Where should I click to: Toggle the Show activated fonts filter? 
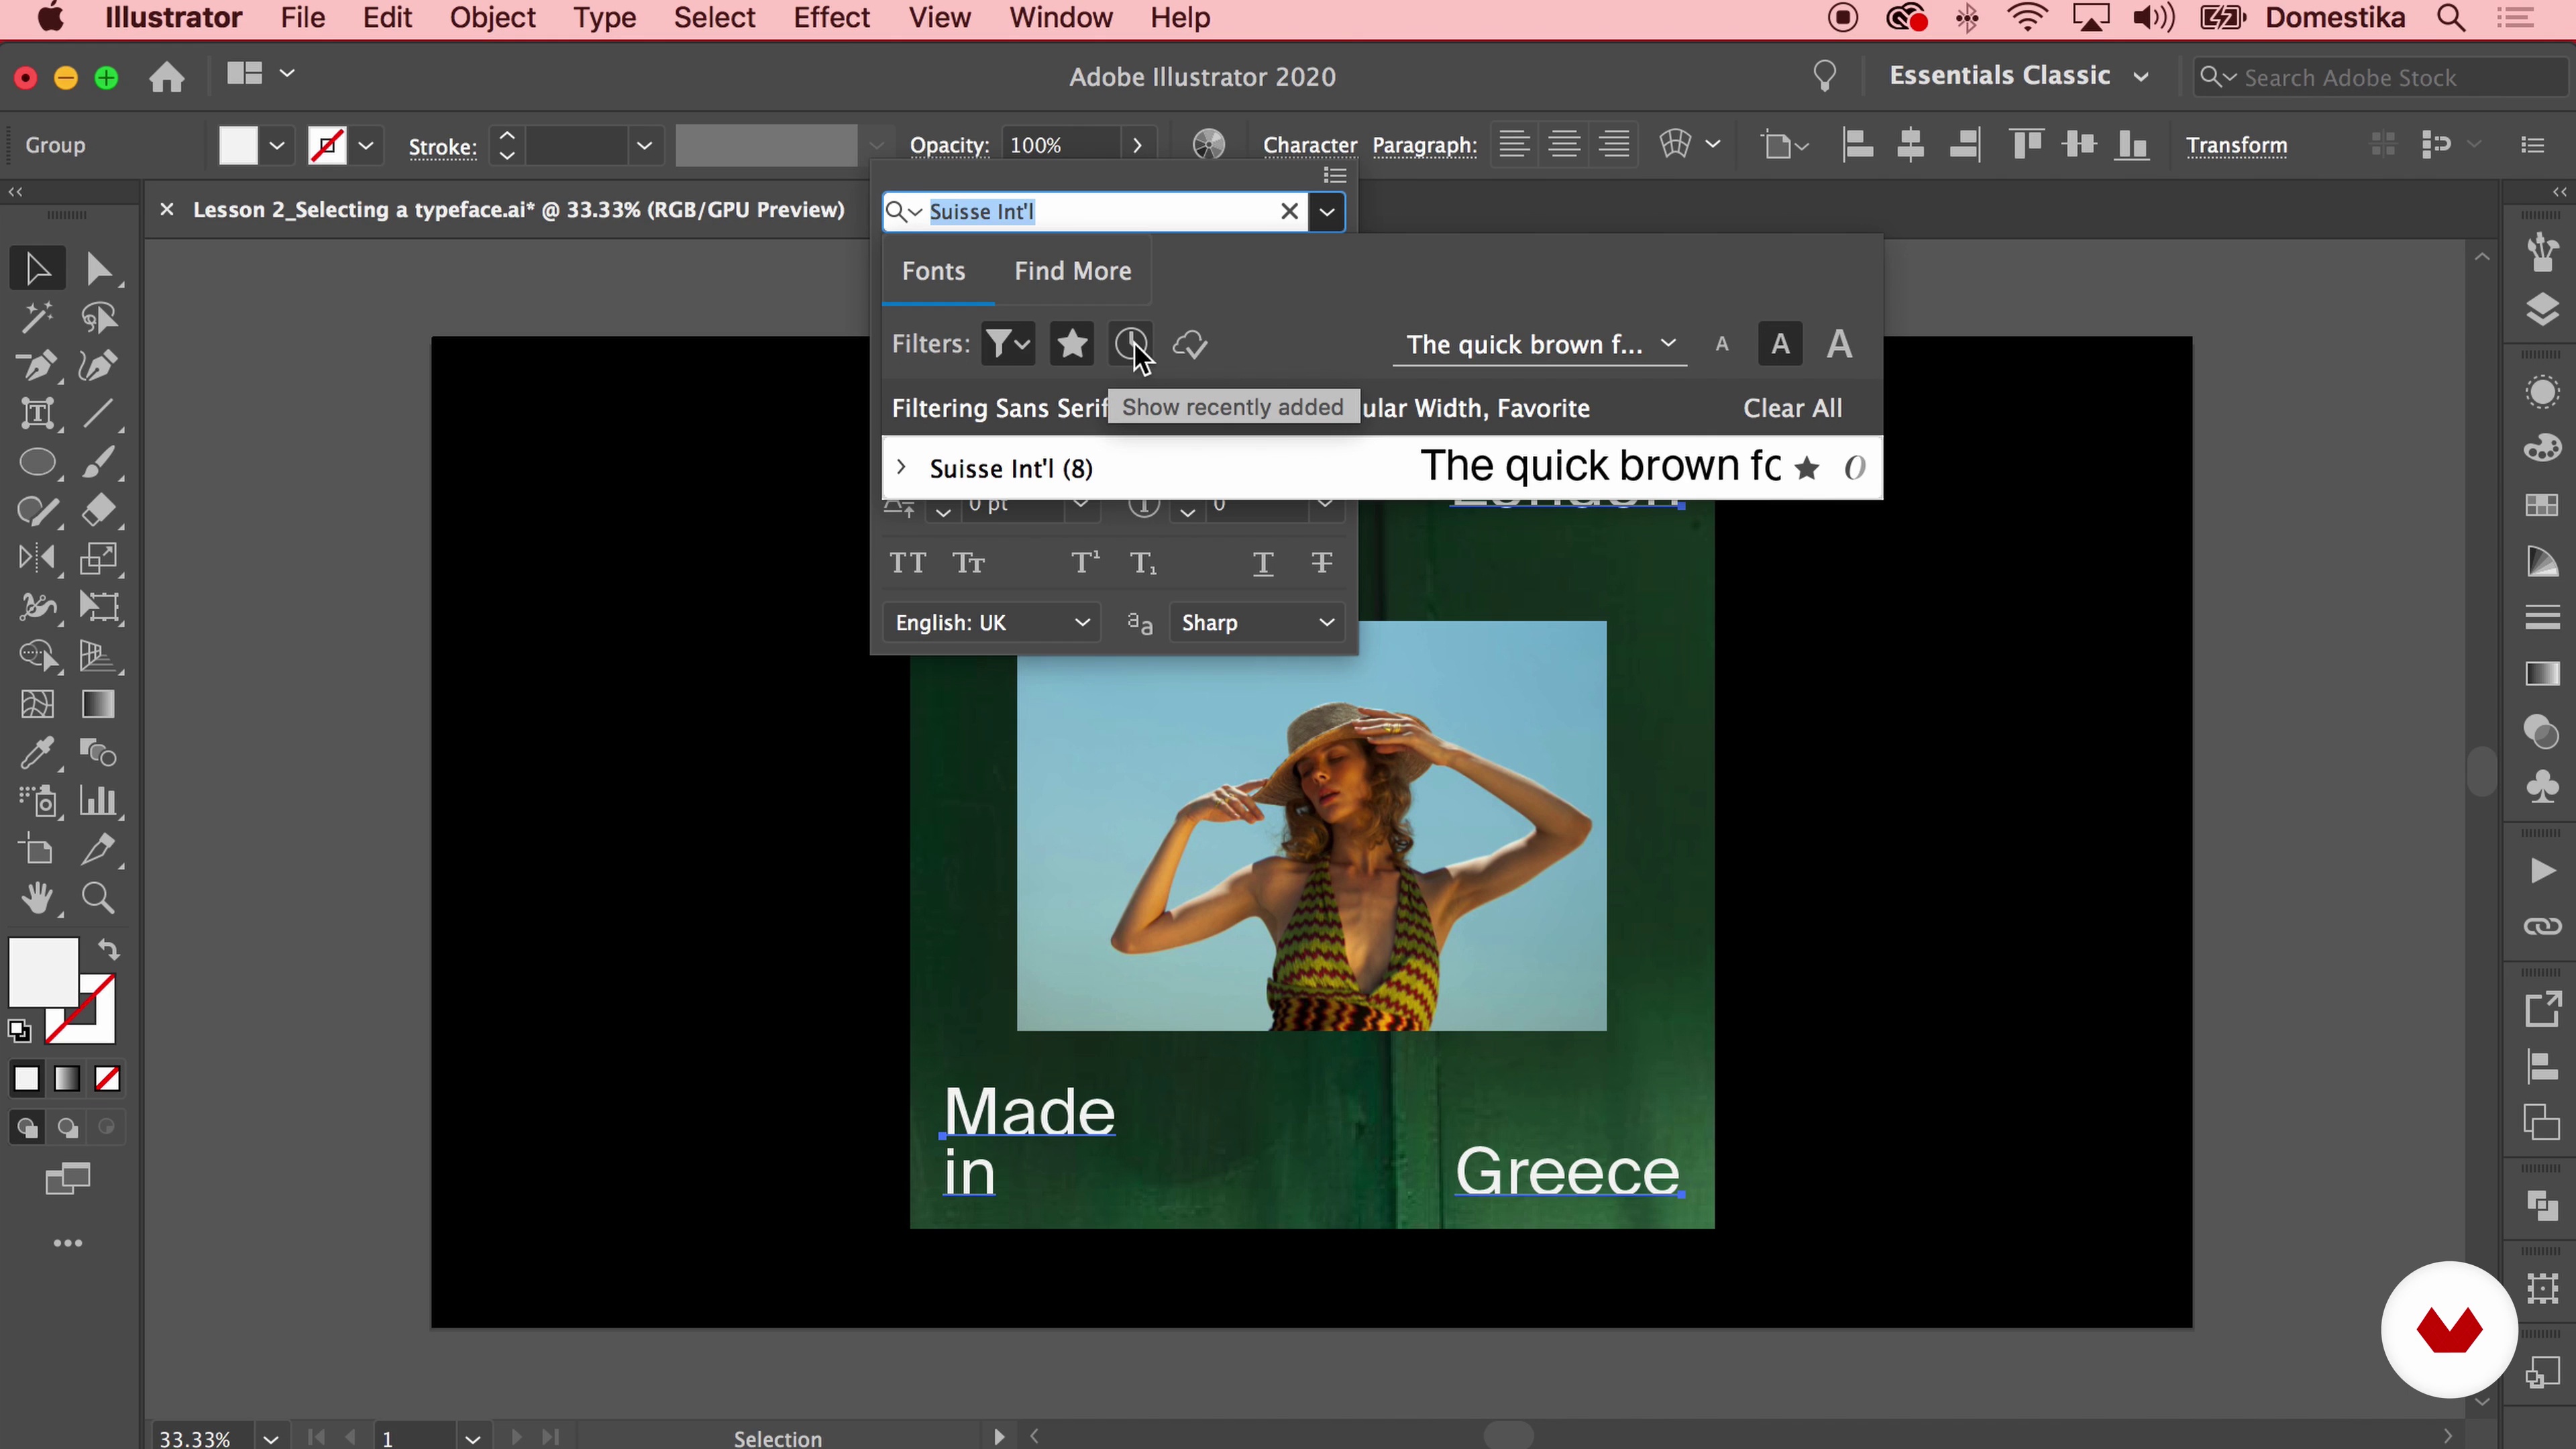coord(1190,344)
